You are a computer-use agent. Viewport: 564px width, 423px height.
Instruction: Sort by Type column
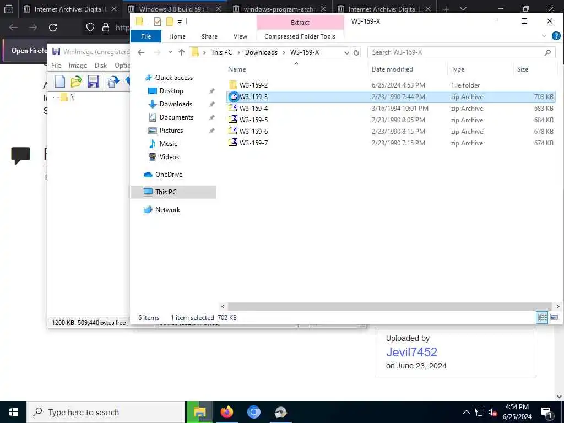click(458, 69)
